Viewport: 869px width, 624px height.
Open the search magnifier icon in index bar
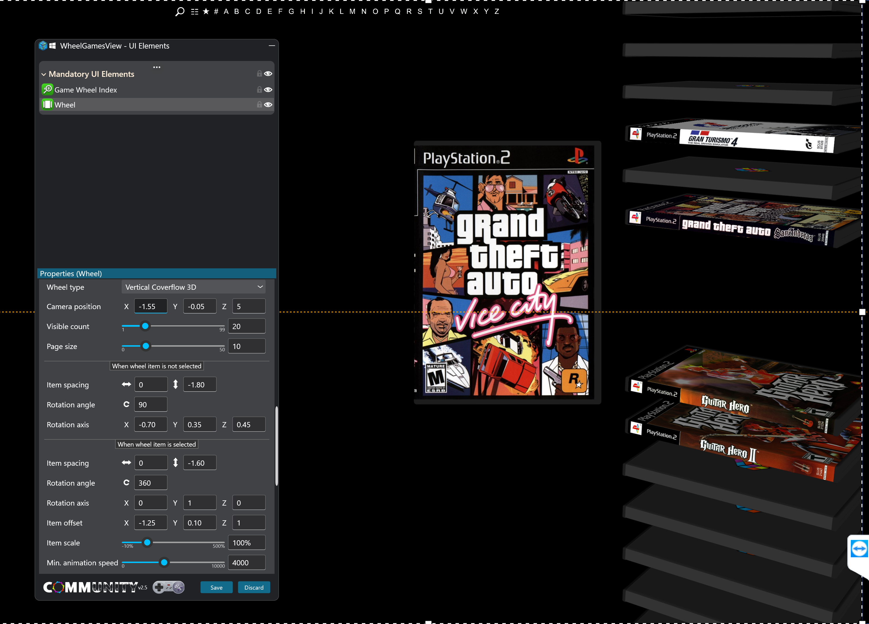point(180,12)
